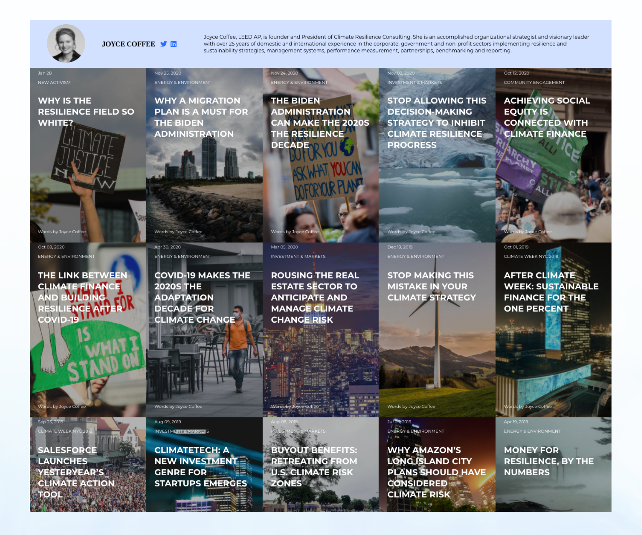Open Joyce Coffee's Twitter profile icon

(x=163, y=44)
